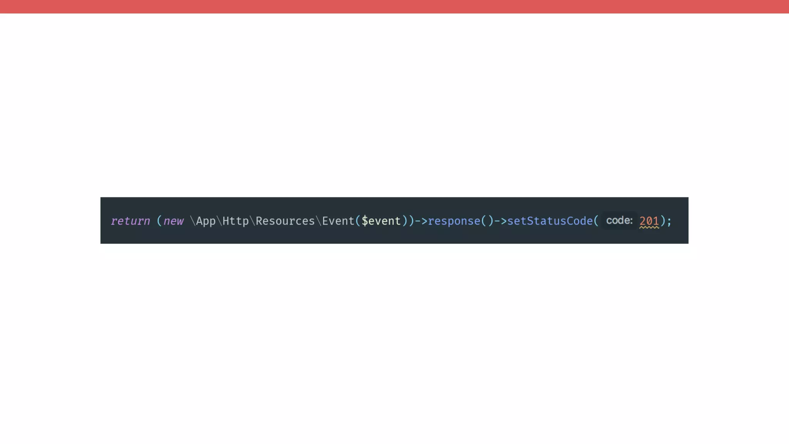Click the 'Resources' namespace segment

[285, 221]
